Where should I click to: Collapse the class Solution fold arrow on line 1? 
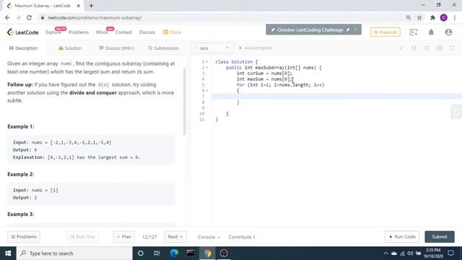tap(207, 62)
